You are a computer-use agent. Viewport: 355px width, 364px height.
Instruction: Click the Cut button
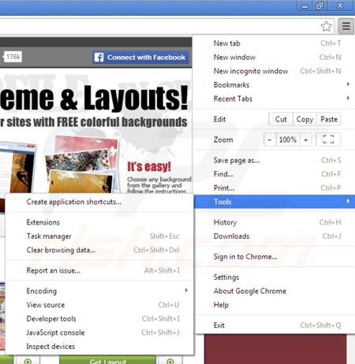tap(281, 119)
